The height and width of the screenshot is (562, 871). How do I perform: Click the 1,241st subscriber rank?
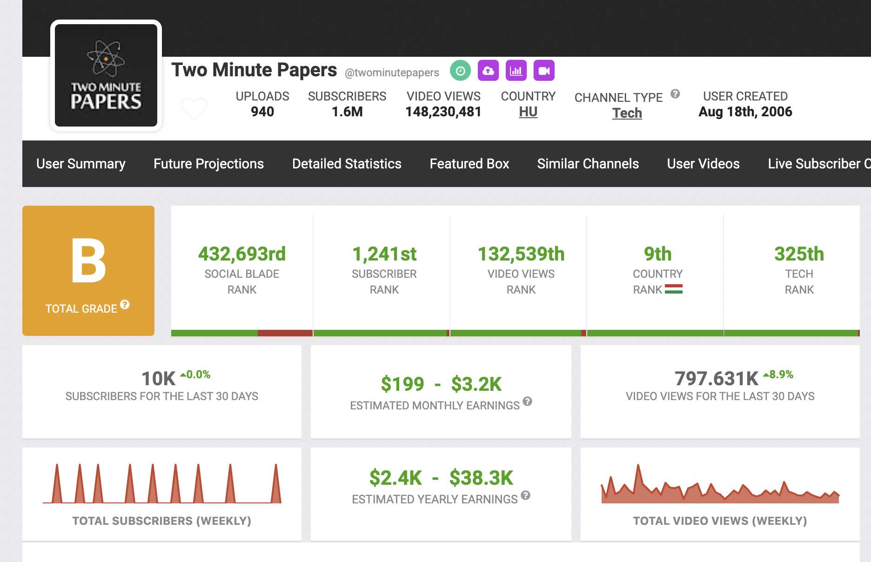pyautogui.click(x=384, y=254)
